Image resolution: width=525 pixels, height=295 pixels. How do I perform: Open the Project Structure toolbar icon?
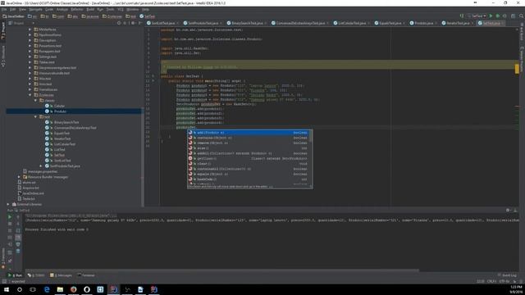click(513, 16)
